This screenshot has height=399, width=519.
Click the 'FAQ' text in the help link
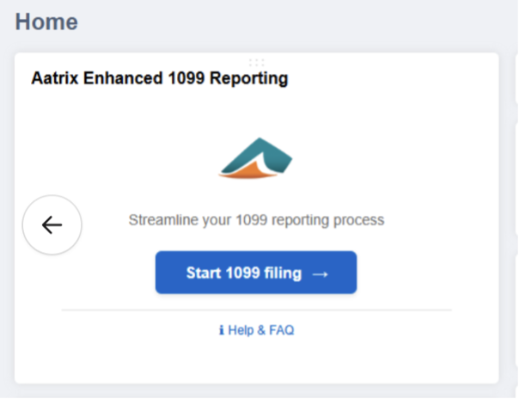click(x=282, y=330)
